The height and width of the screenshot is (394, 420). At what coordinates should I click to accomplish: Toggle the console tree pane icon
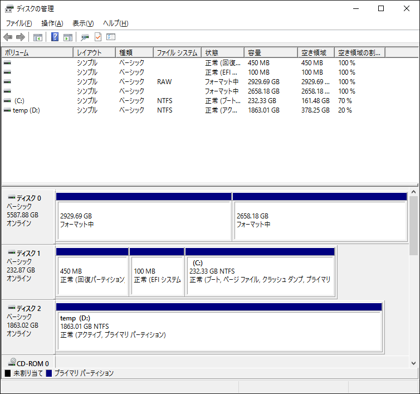point(38,37)
